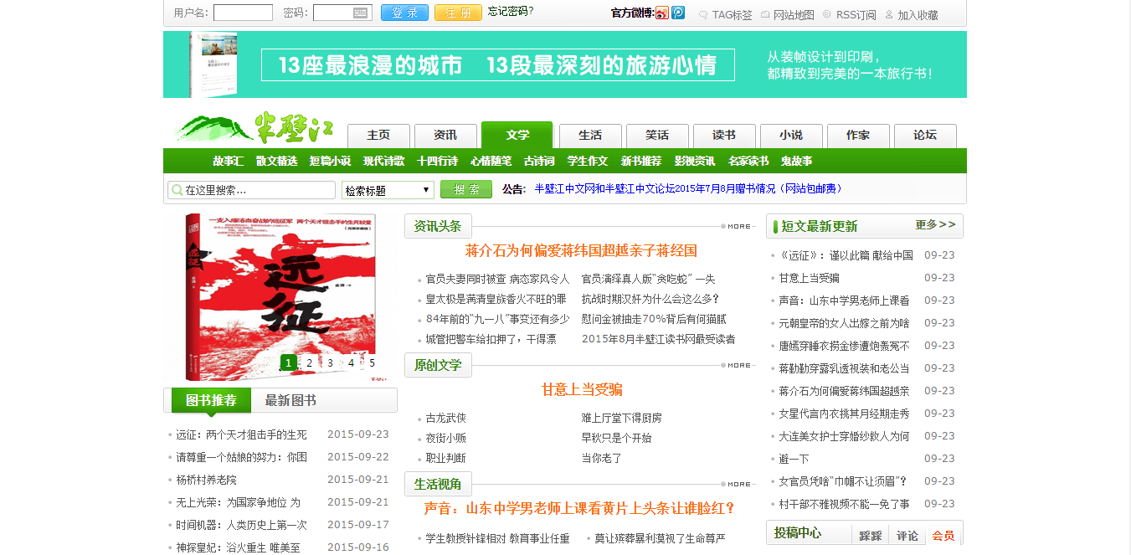Open the 笑话 tab
This screenshot has height=555, width=1131.
657,136
